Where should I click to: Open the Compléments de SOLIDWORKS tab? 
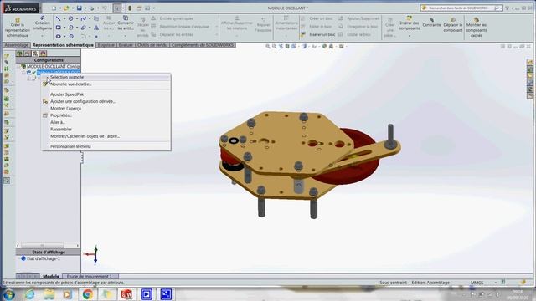203,45
